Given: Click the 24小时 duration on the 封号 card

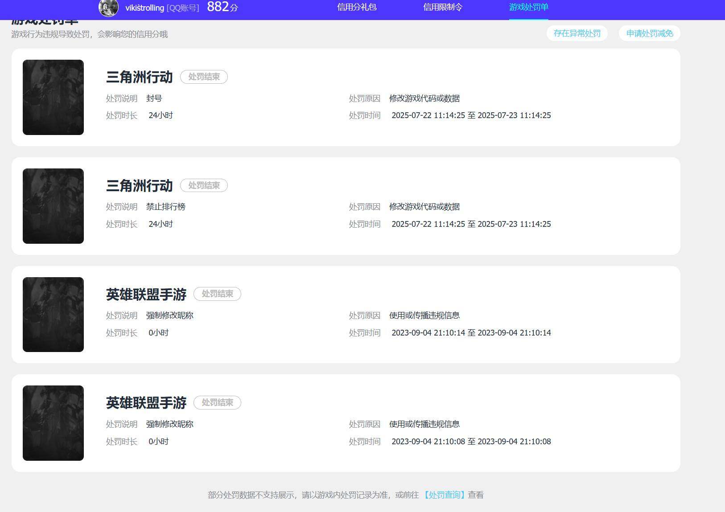Looking at the screenshot, I should pyautogui.click(x=161, y=115).
